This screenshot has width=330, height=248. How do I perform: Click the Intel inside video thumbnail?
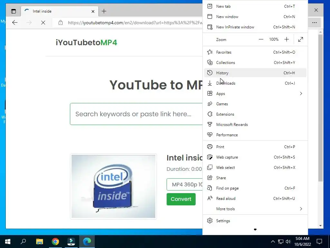coord(113,186)
